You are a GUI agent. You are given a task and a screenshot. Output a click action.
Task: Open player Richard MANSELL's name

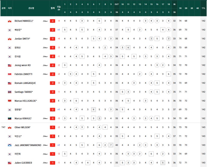pos(24,21)
